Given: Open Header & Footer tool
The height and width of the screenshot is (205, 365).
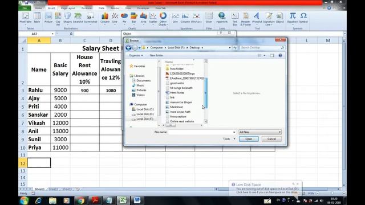Looking at the screenshot, I should coord(246,19).
